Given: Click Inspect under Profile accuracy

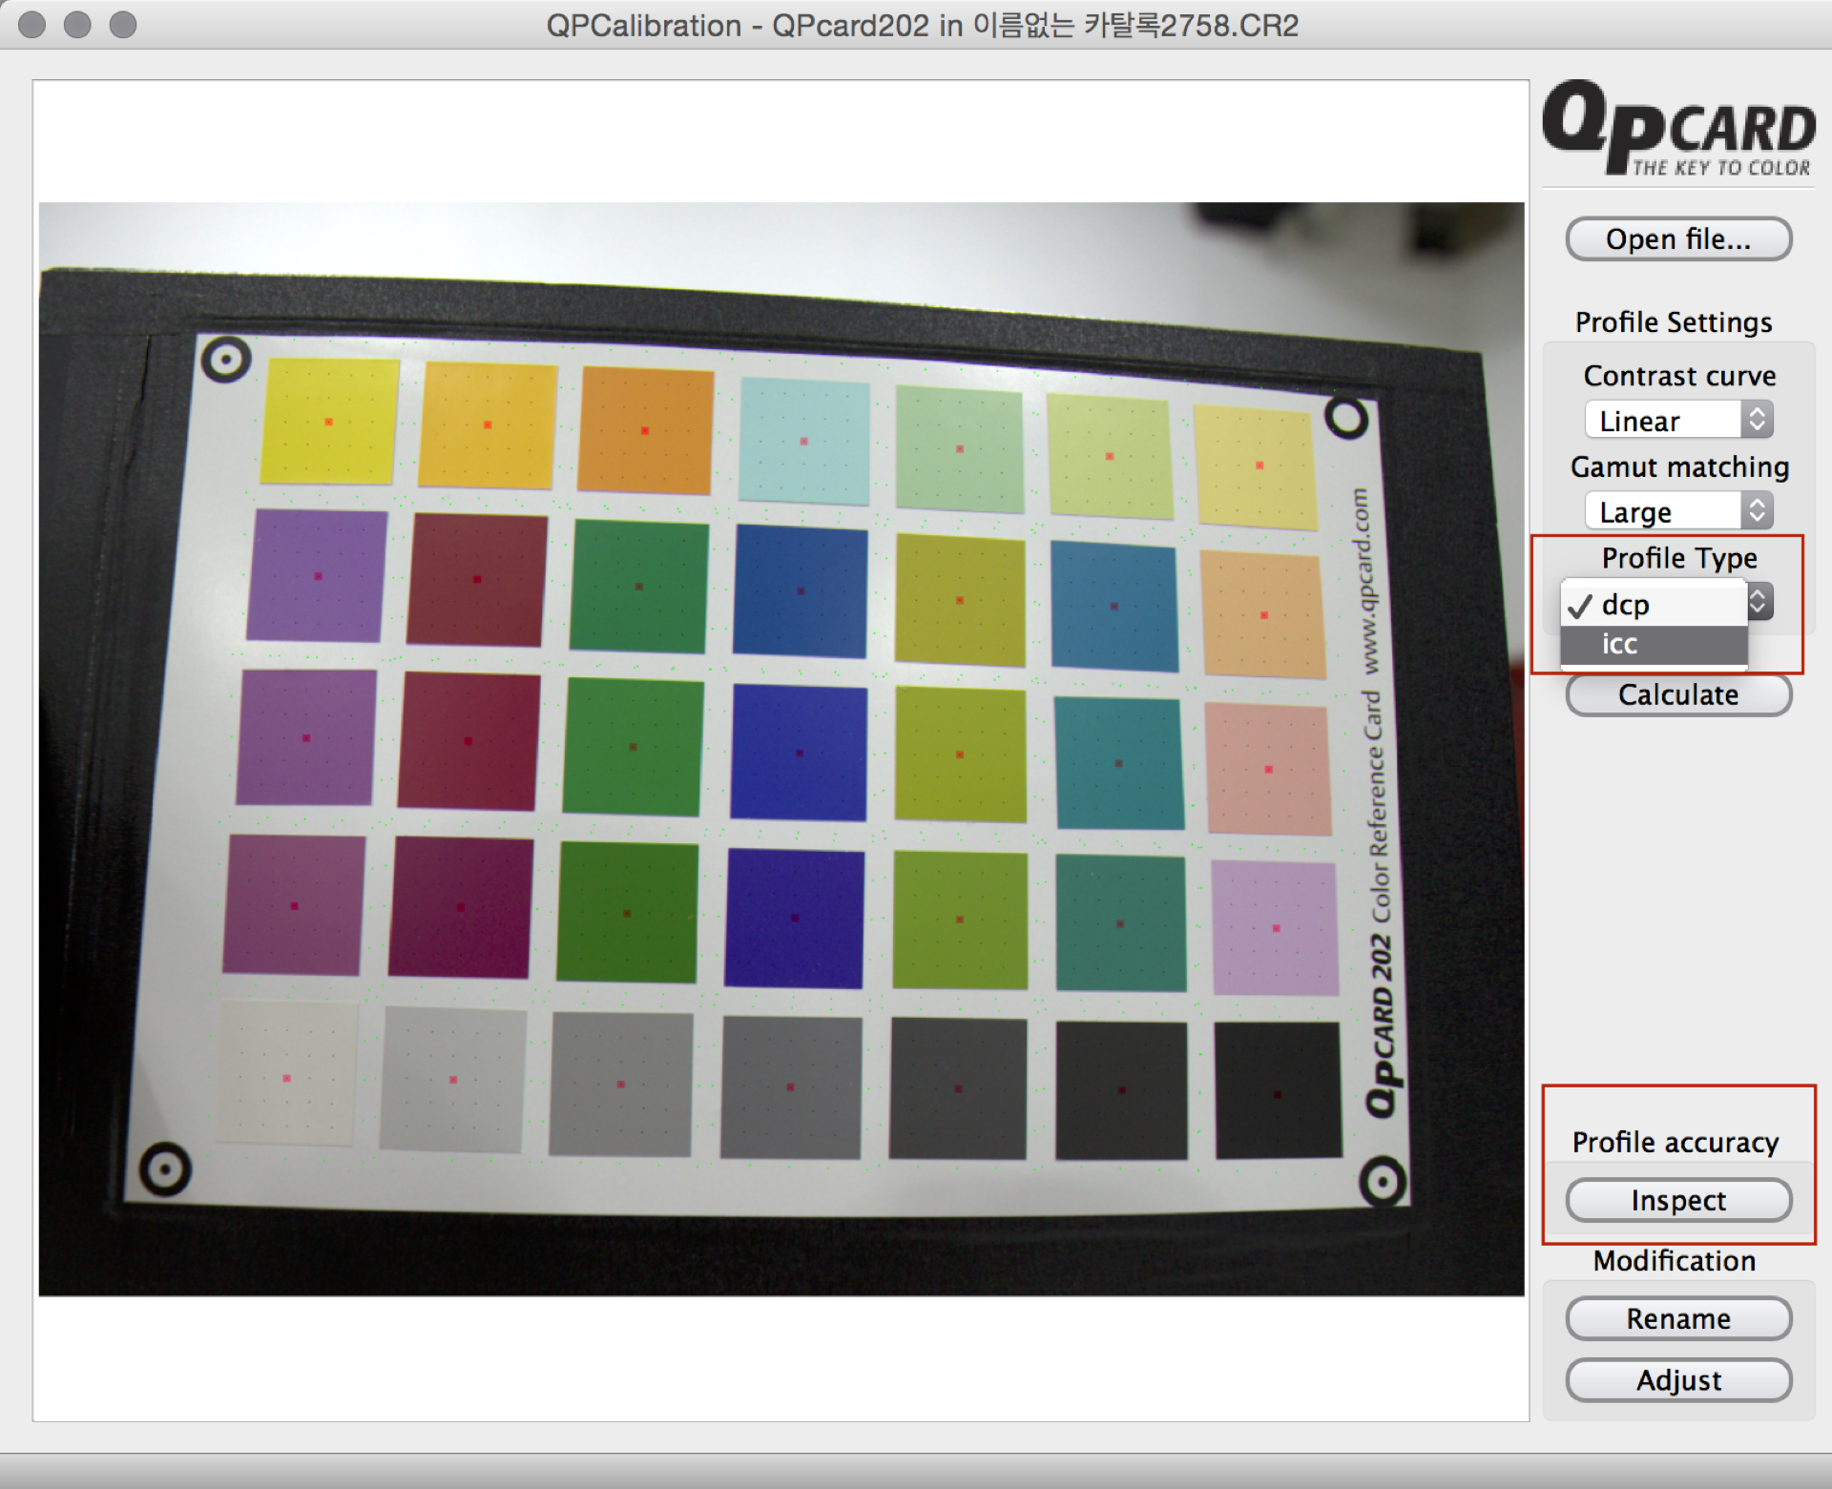Looking at the screenshot, I should click(x=1677, y=1200).
